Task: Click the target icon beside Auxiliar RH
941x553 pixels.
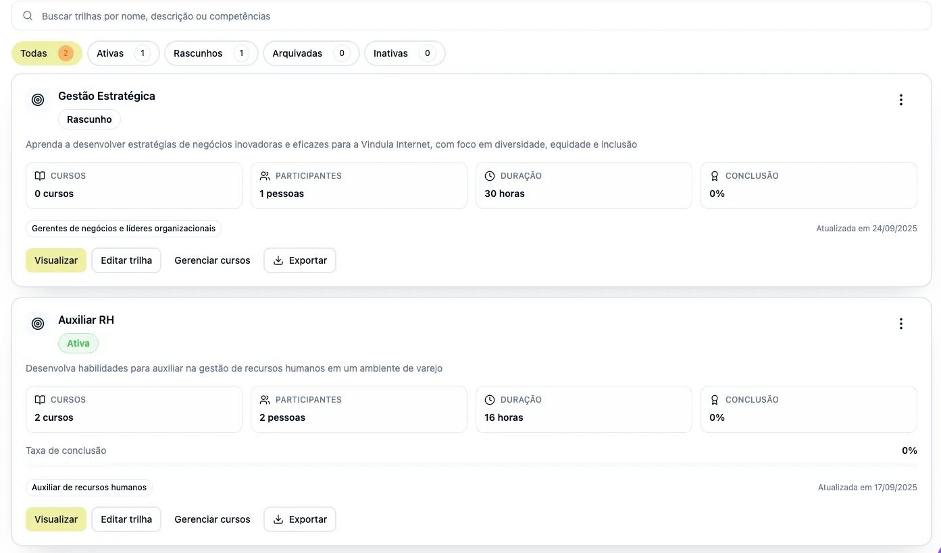Action: [x=38, y=324]
